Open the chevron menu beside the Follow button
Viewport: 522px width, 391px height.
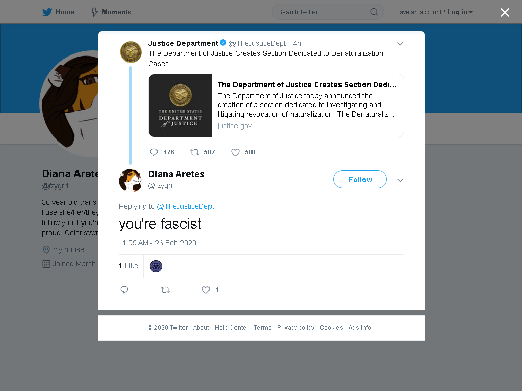point(400,180)
